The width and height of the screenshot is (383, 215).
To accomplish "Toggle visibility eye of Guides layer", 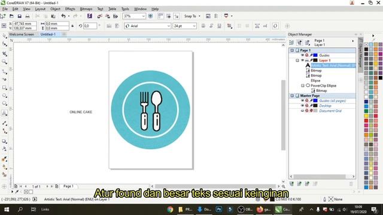I will [x=302, y=56].
